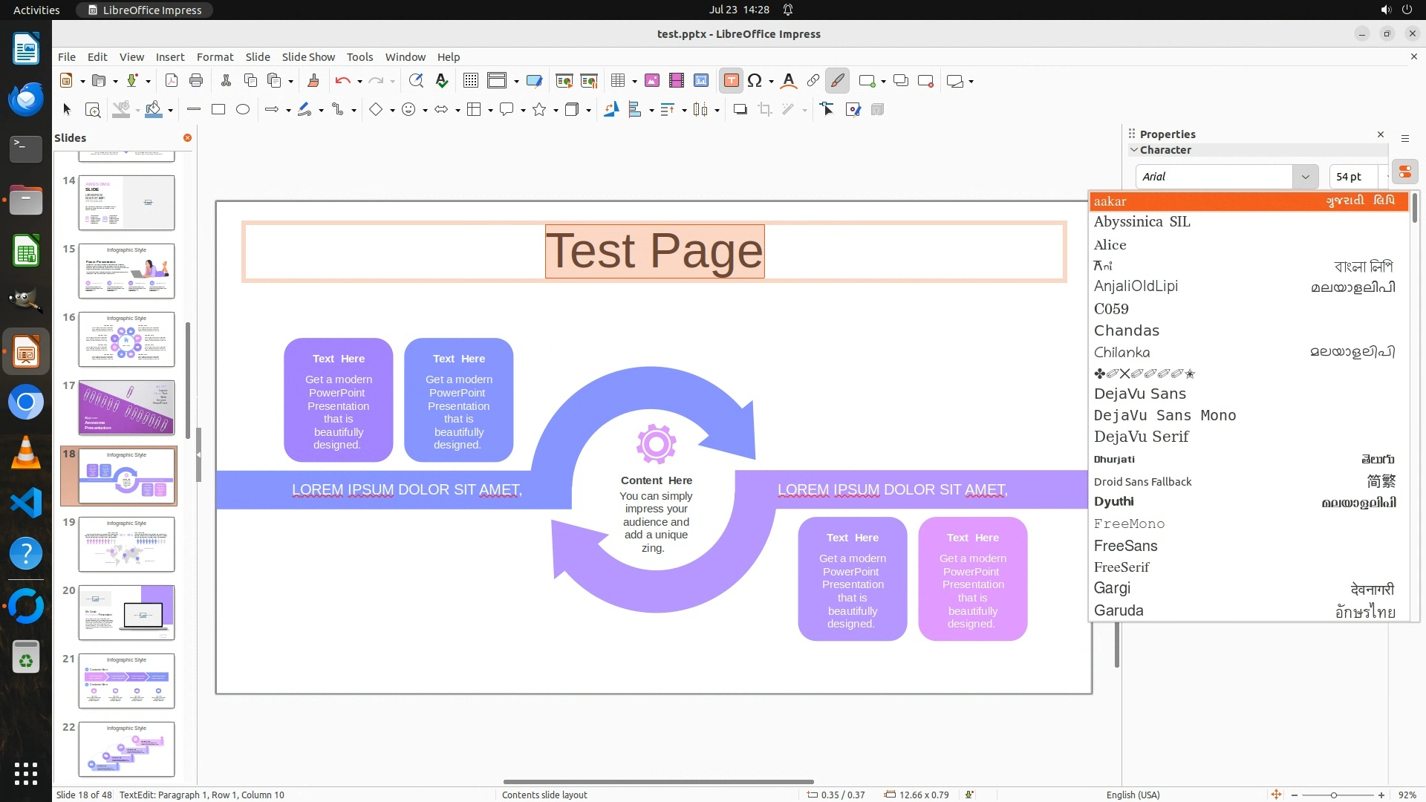Select the slide 19 thumbnail
Screen dimensions: 1426x802
[x=126, y=544]
